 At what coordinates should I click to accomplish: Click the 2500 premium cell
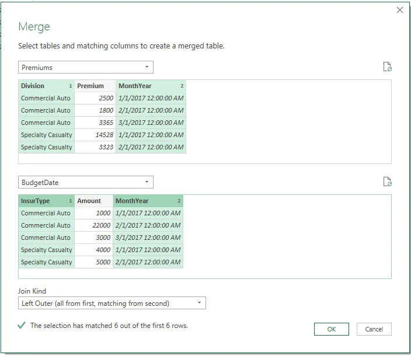pos(95,98)
